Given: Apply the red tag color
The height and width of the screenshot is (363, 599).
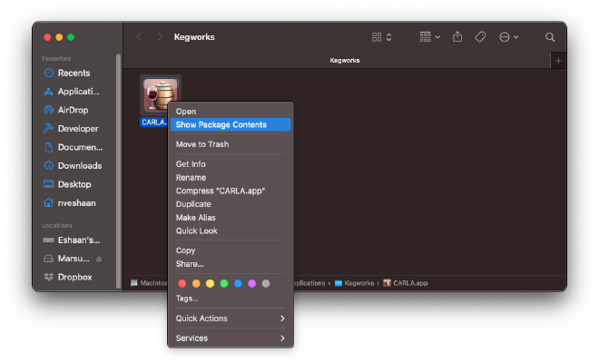Looking at the screenshot, I should pos(182,283).
